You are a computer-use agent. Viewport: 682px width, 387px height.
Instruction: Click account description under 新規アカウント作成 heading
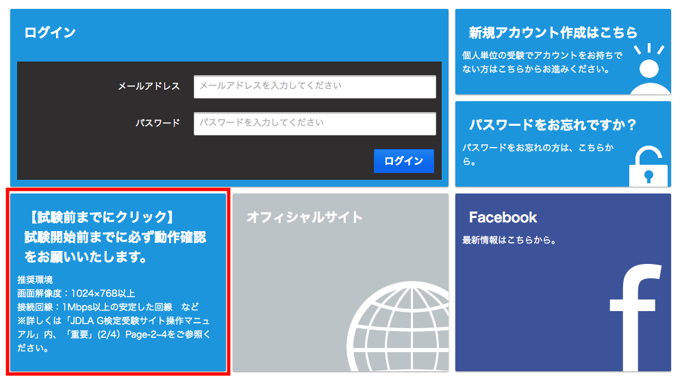click(x=542, y=62)
